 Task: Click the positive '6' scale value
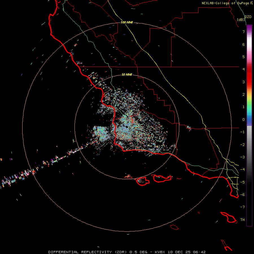pos(244,44)
